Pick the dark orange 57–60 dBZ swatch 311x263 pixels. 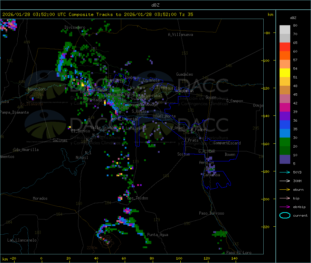click(x=285, y=56)
